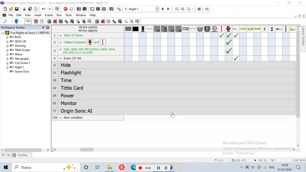Expand the Night 1 tree node
The width and height of the screenshot is (306, 172).
point(7,67)
